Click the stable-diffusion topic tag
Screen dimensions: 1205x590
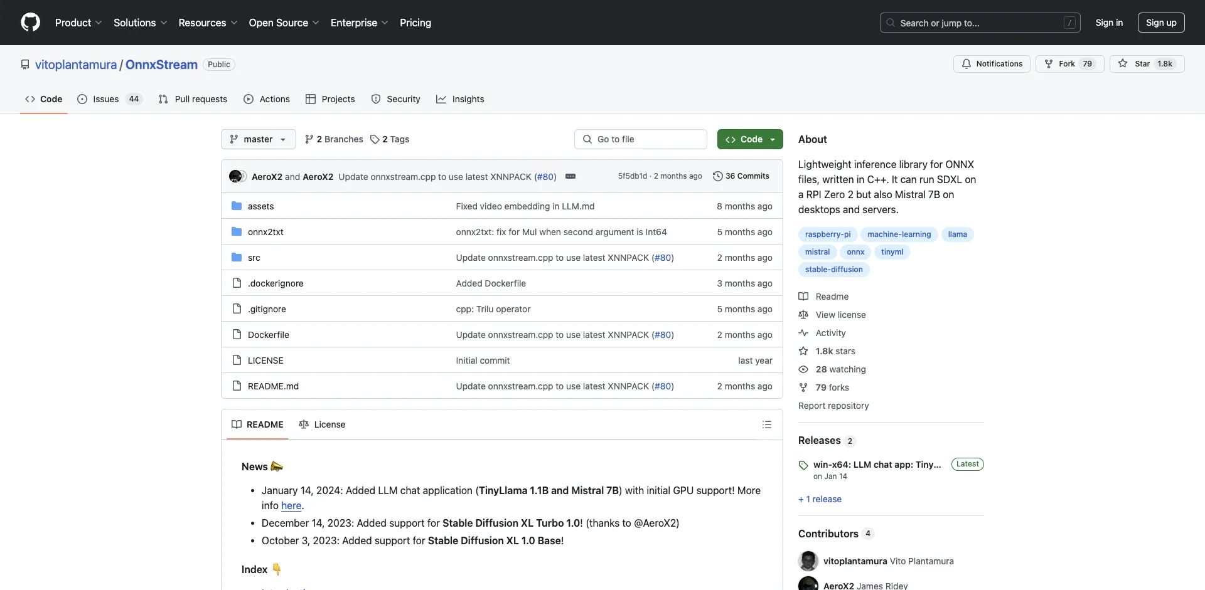833,270
